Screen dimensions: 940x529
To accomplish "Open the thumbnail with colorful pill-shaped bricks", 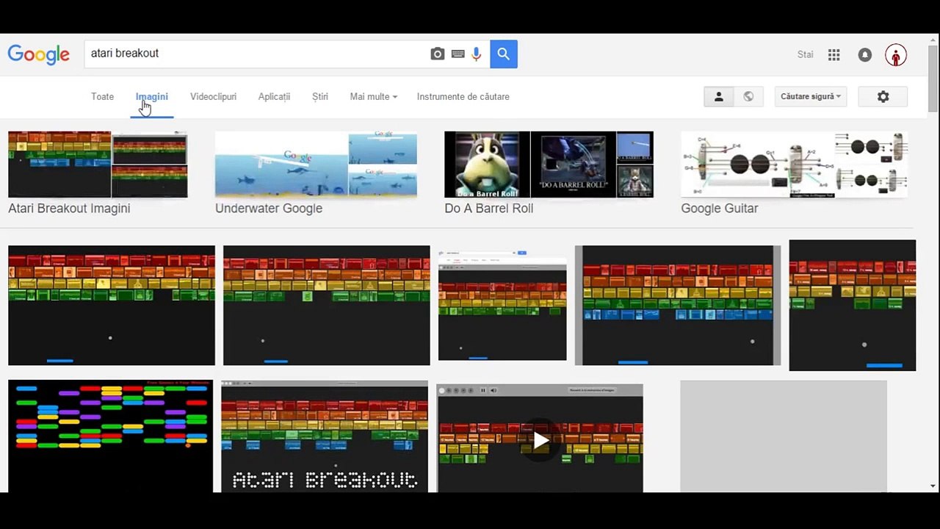I will coord(110,436).
